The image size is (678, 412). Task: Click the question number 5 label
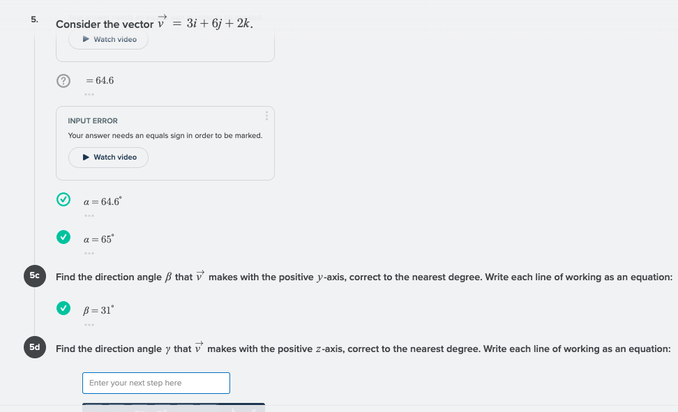pos(33,20)
